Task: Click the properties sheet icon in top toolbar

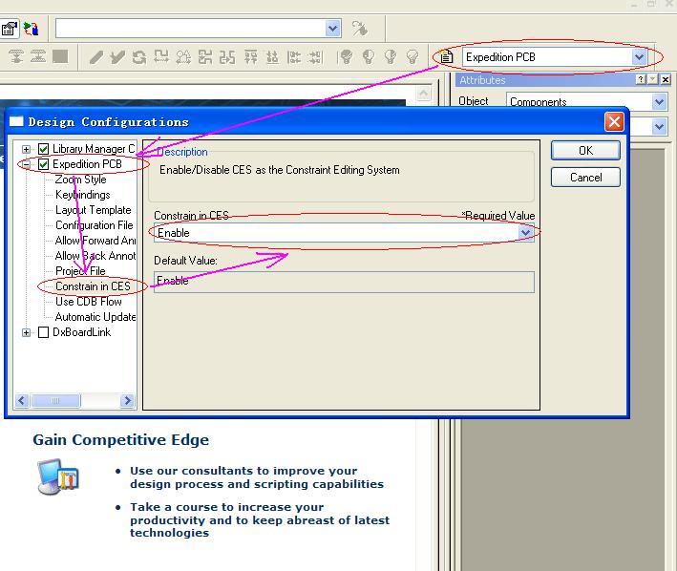Action: pyautogui.click(x=10, y=29)
